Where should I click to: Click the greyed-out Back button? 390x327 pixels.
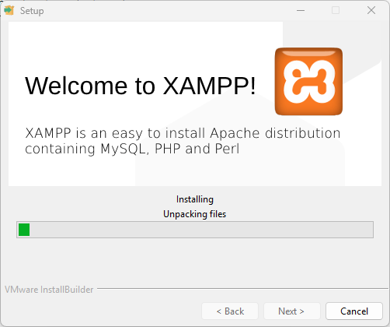230,311
